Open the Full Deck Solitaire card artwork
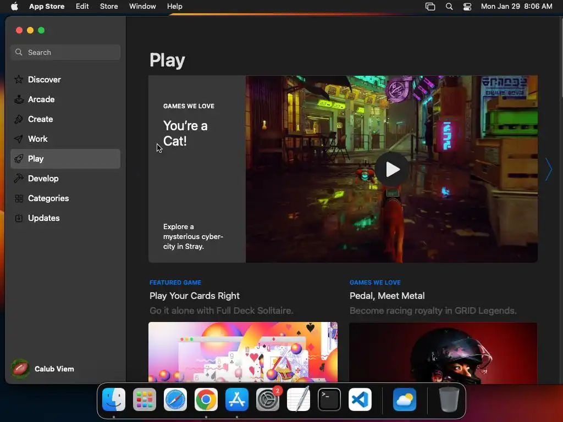Viewport: 563px width, 422px height. tap(242, 352)
